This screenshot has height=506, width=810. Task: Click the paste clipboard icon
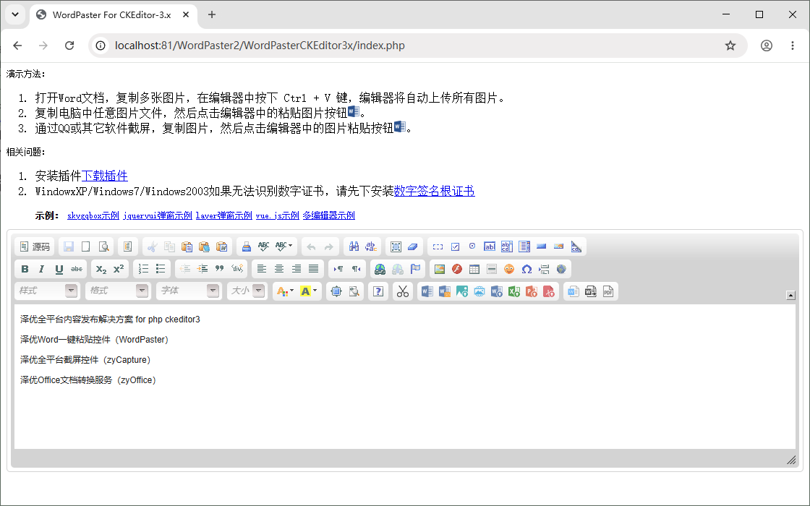pyautogui.click(x=187, y=246)
